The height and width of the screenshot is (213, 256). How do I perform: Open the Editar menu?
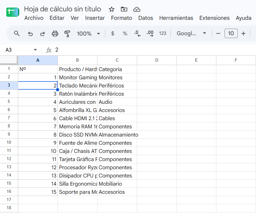pos(57,18)
